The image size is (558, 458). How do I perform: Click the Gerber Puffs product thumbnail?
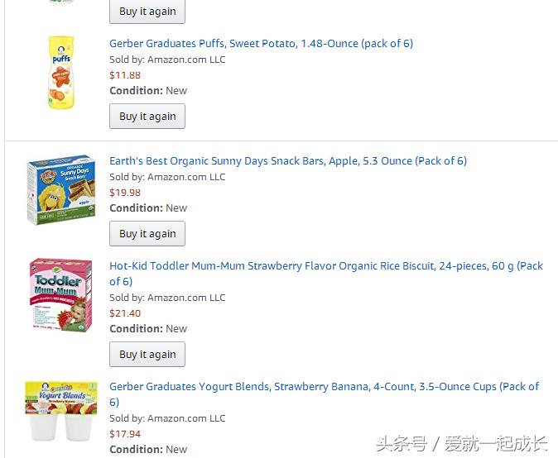click(61, 71)
